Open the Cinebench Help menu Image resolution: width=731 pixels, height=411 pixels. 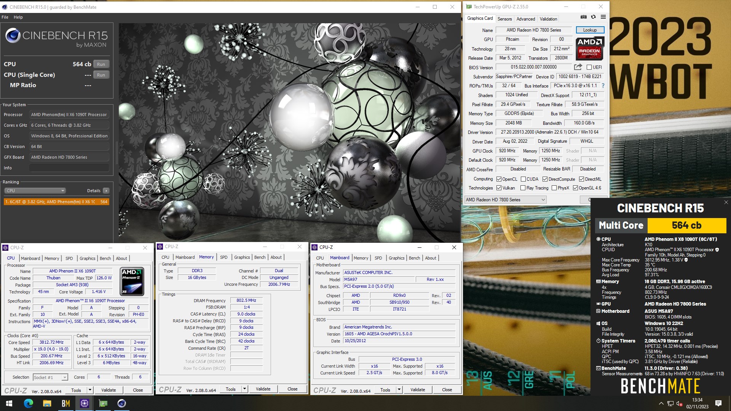point(18,17)
